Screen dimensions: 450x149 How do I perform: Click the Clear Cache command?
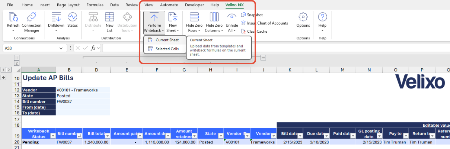tap(254, 31)
